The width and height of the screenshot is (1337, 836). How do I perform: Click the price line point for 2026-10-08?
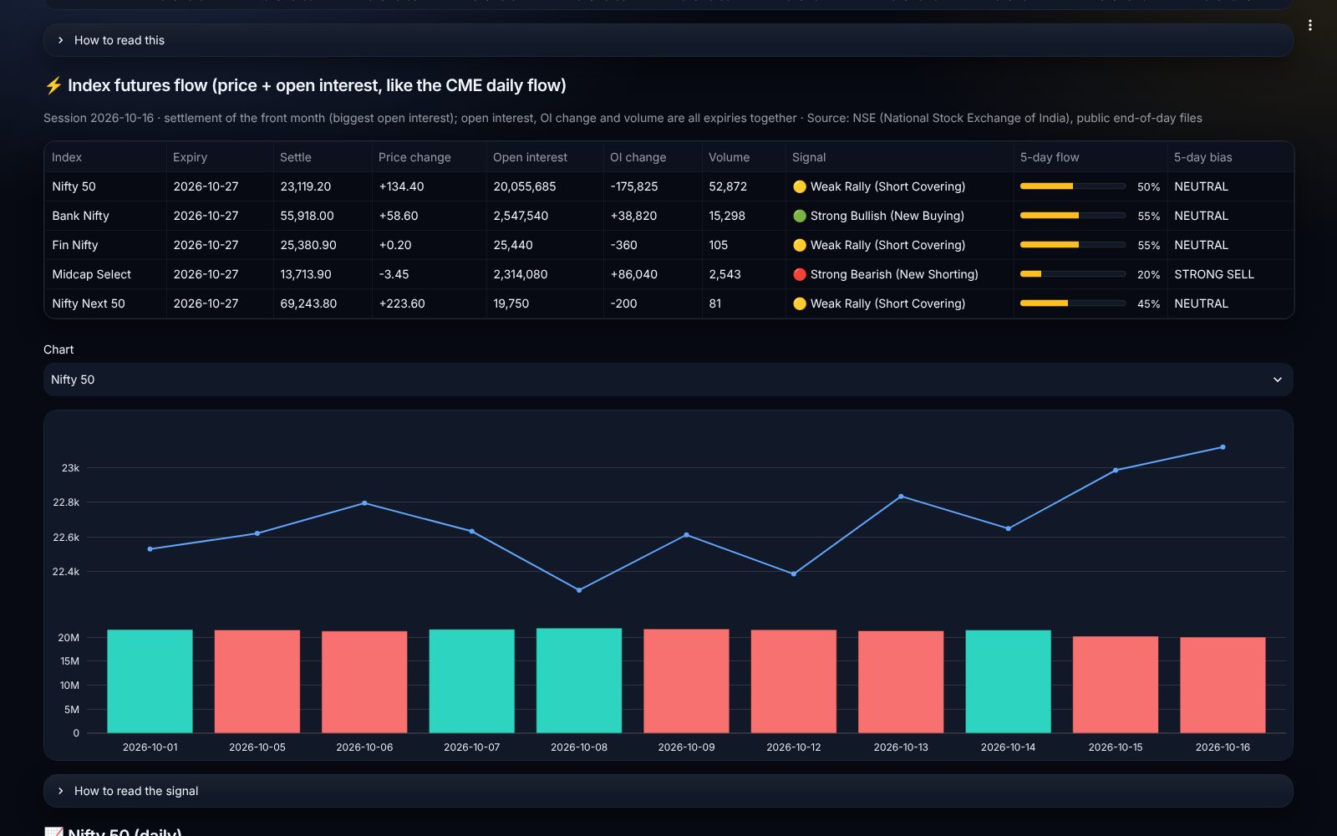[x=579, y=590]
